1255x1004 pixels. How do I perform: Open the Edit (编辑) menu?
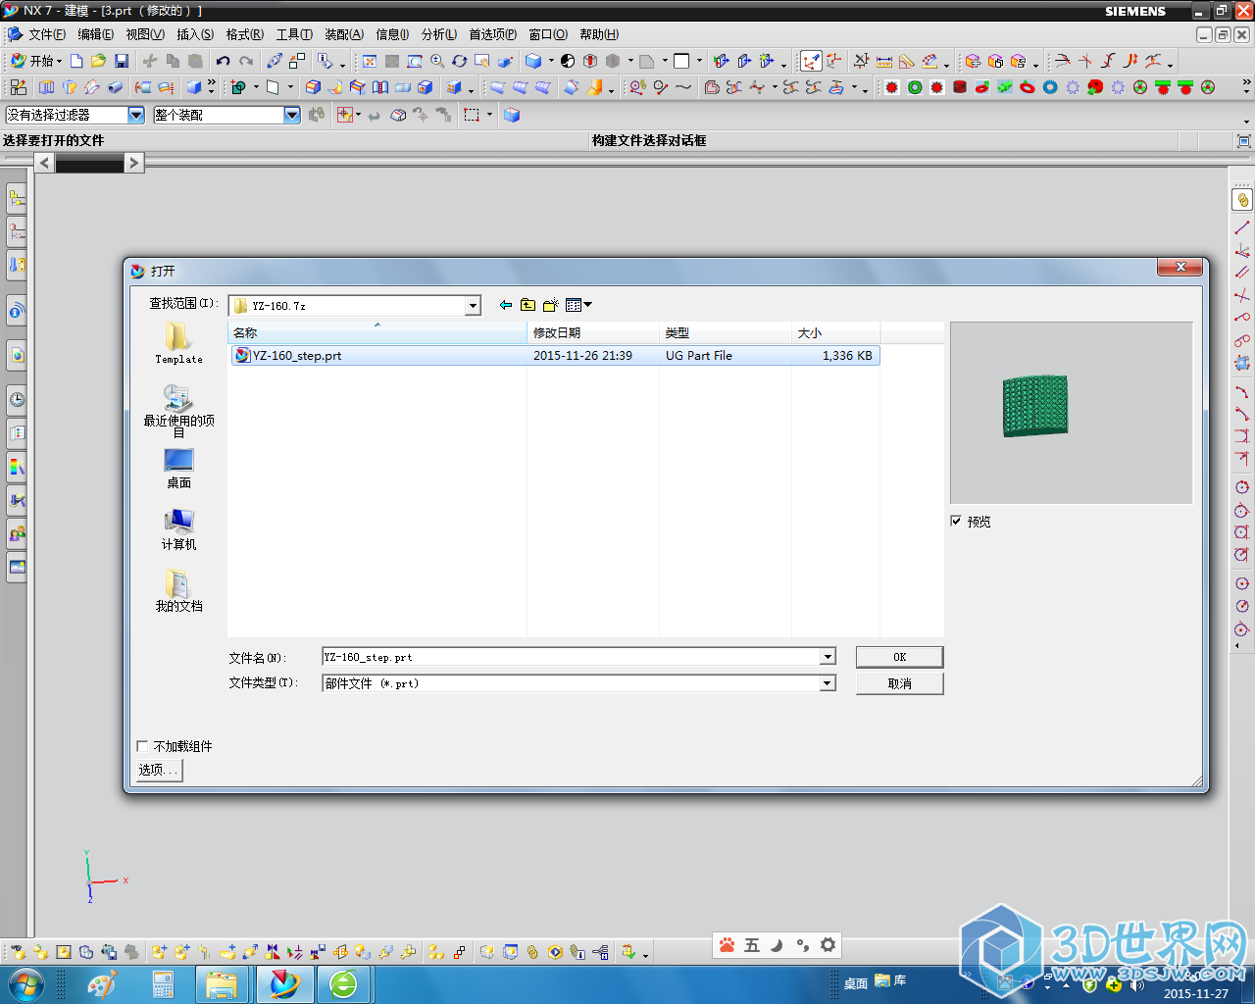click(96, 34)
